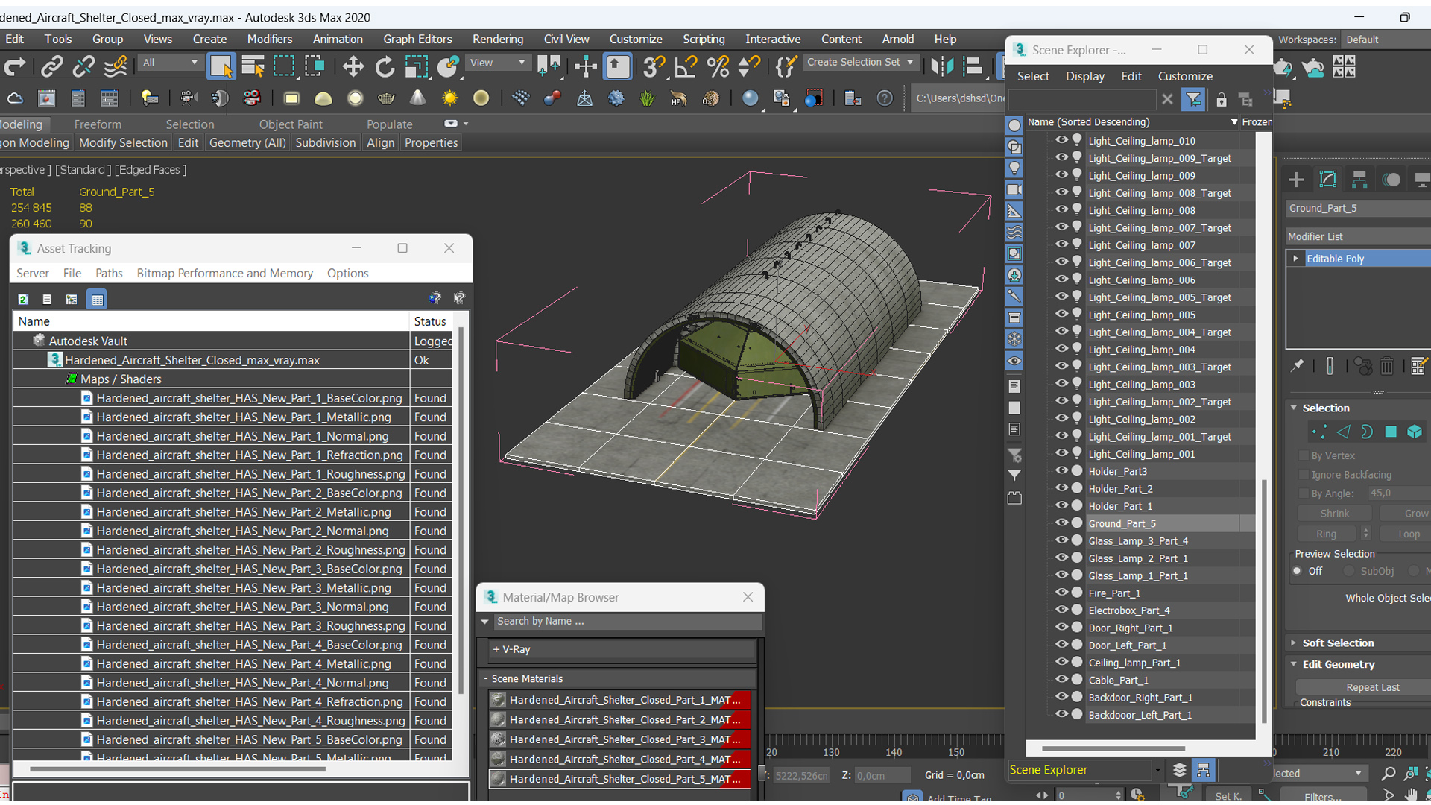The image size is (1431, 805).
Task: Open the Rendering menu
Action: point(497,39)
